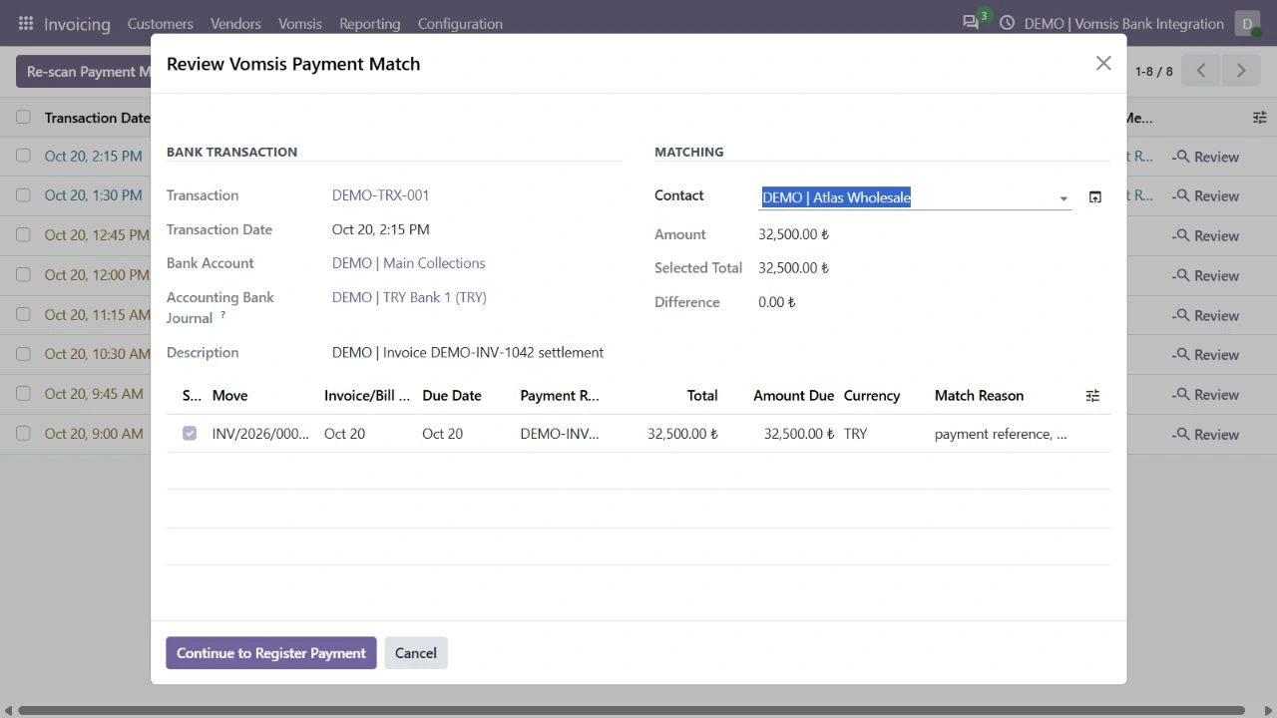
Task: Sort by Amount Due column header
Action: (x=793, y=396)
